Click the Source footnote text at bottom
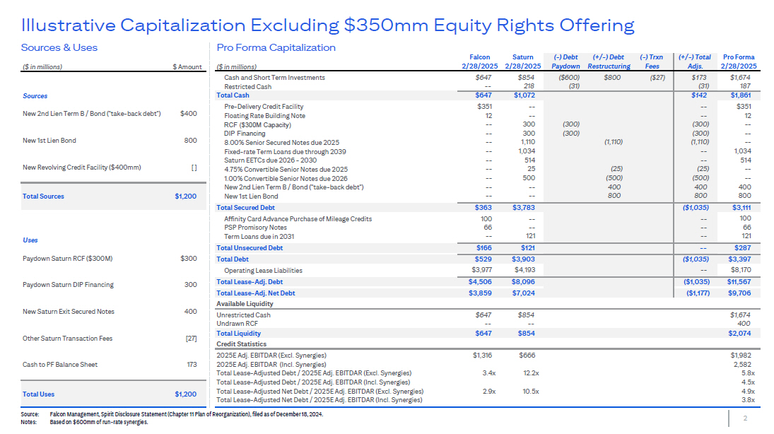 (x=151, y=414)
